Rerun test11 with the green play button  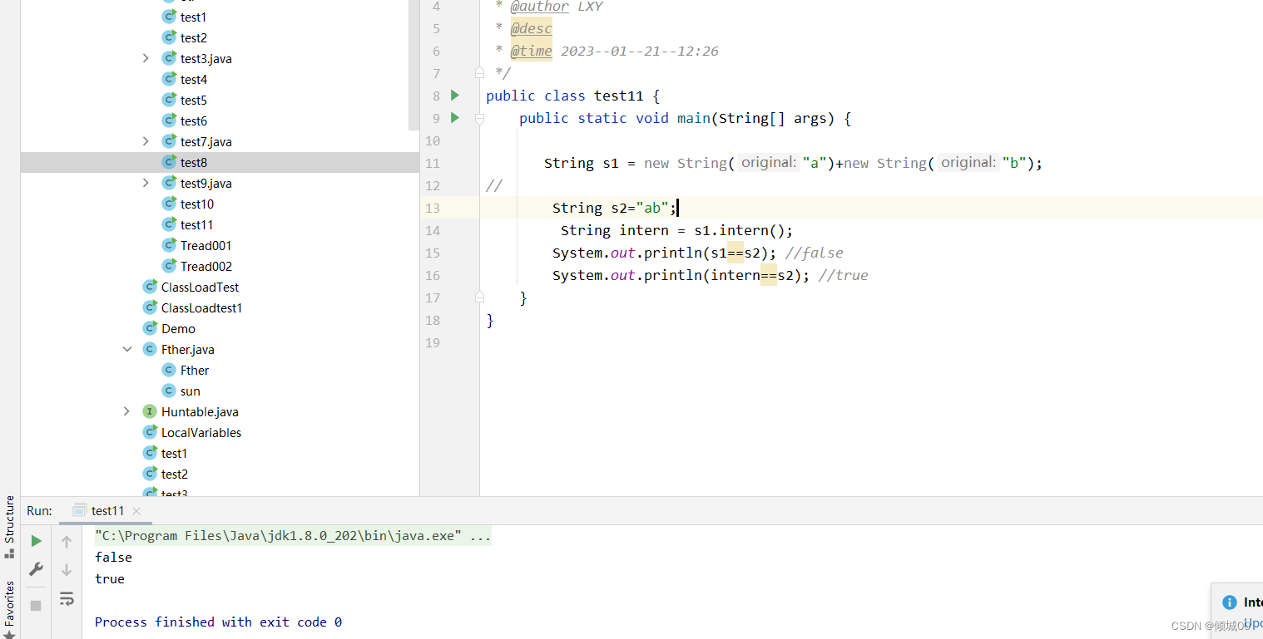[36, 541]
